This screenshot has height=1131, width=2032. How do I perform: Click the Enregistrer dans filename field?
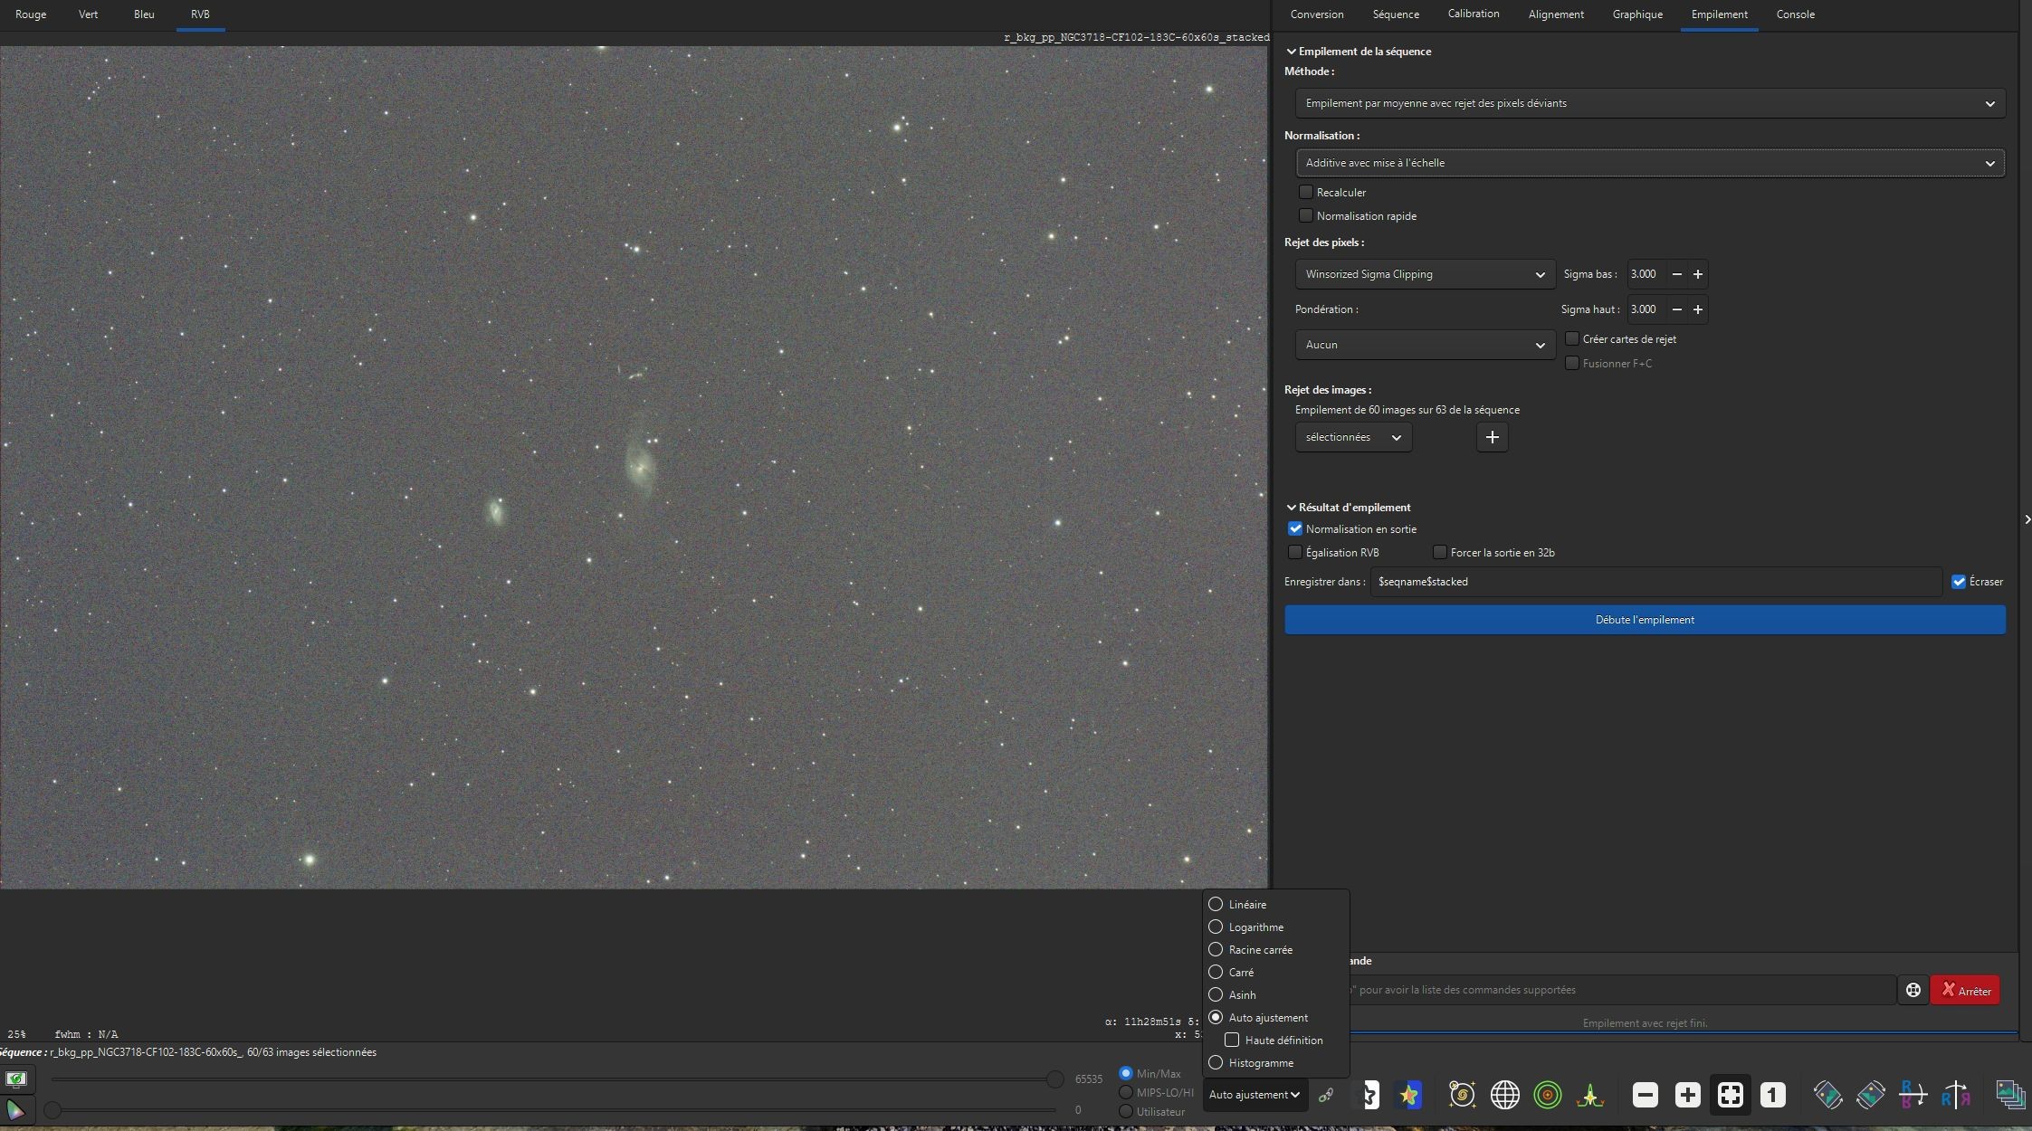click(x=1655, y=582)
